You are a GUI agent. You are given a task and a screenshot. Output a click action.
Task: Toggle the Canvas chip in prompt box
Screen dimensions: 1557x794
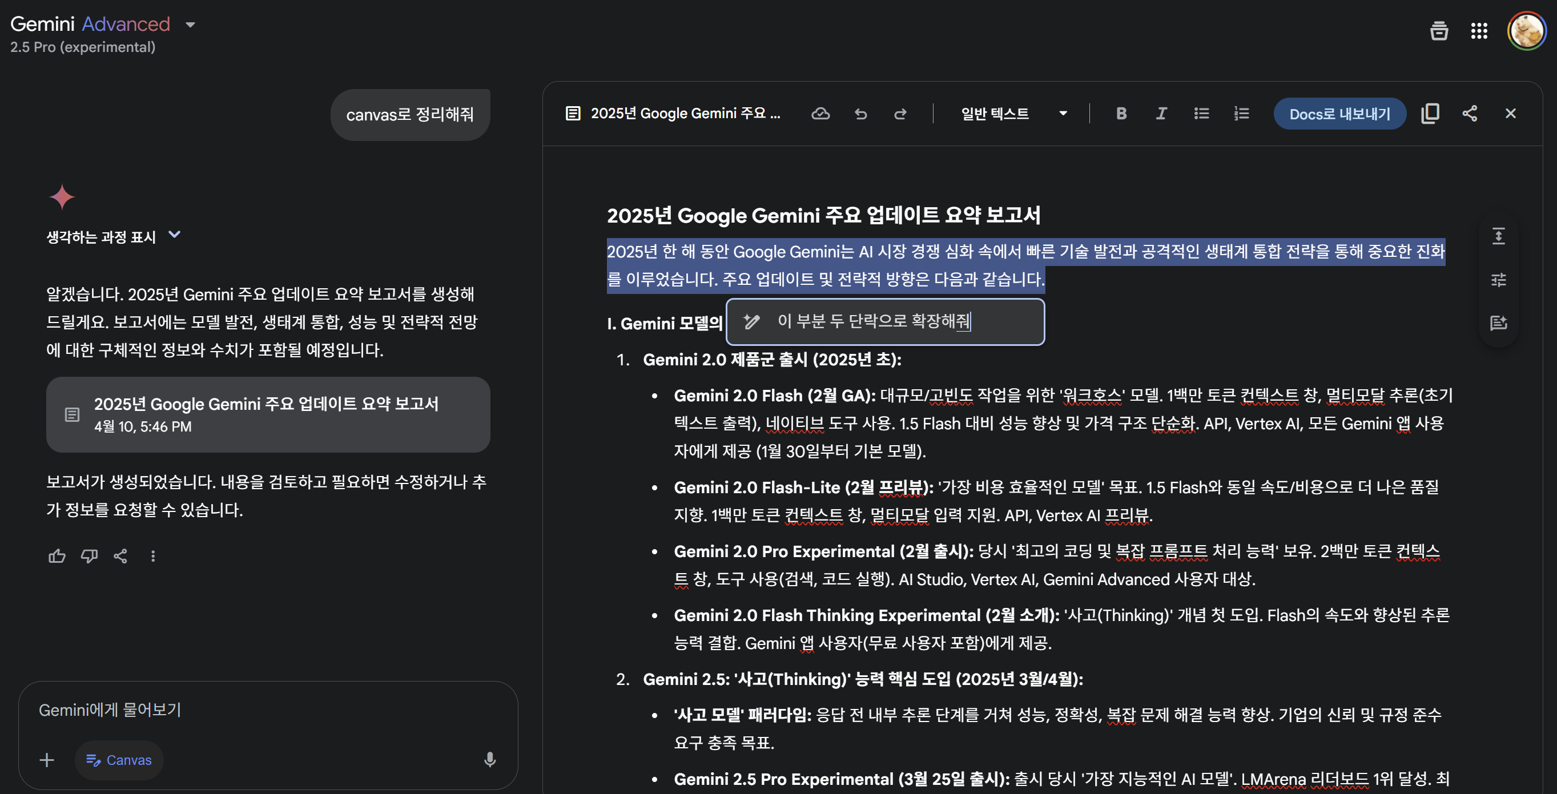point(119,760)
